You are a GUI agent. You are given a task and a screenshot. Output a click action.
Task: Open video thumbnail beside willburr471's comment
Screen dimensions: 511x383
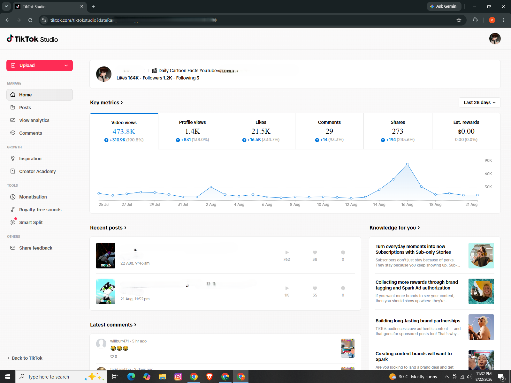point(348,348)
